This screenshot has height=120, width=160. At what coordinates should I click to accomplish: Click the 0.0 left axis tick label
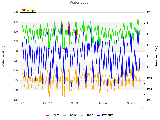coord(16,51)
